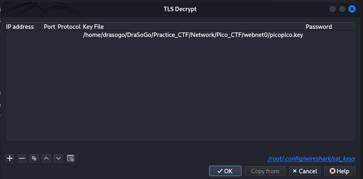The image size is (363, 179).
Task: Remove selected entry with minus icon
Action: point(22,159)
